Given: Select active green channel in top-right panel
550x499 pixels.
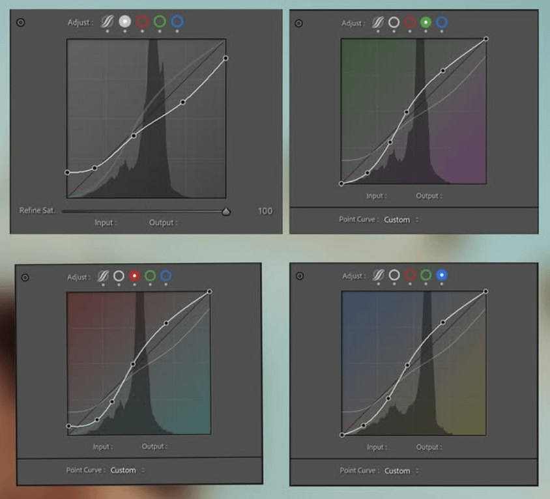Looking at the screenshot, I should (426, 22).
